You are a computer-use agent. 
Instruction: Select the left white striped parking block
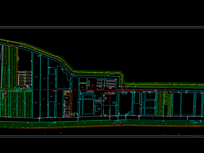pos(21,79)
